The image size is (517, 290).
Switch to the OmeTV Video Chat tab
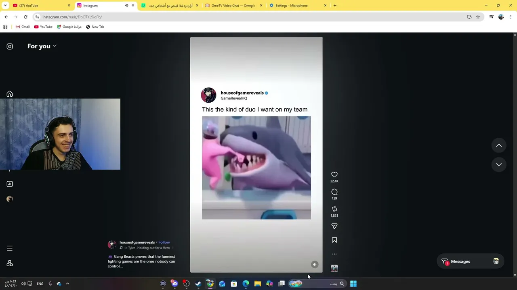(233, 6)
